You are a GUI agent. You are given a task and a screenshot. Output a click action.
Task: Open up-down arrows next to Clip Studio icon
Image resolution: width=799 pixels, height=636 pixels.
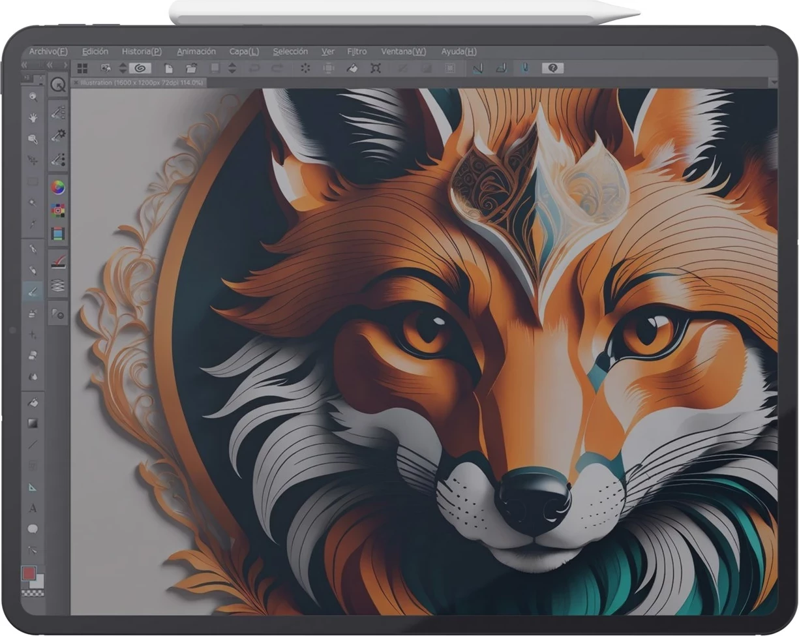tap(123, 68)
